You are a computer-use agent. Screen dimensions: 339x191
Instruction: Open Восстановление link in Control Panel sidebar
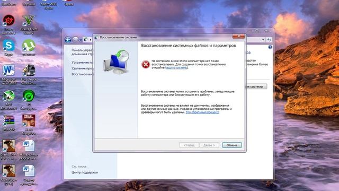pos(82,74)
